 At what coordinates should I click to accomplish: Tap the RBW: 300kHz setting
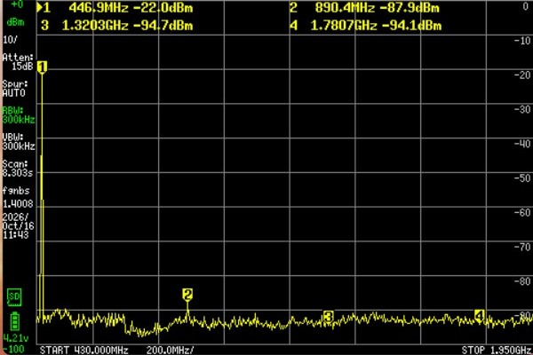coord(19,115)
